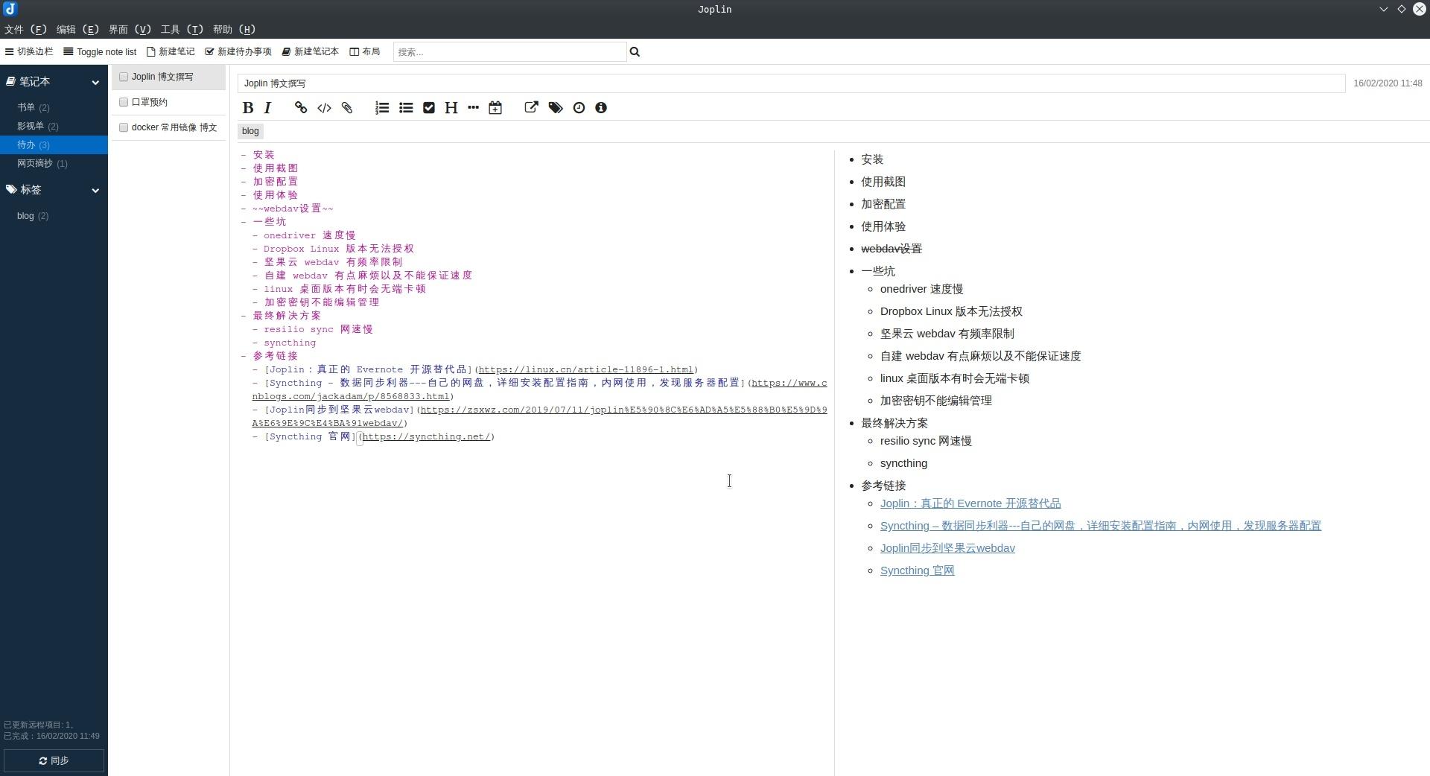Image resolution: width=1430 pixels, height=776 pixels.
Task: Check the 'docker 常用镜像 博文' to-do checkbox
Action: pos(124,127)
